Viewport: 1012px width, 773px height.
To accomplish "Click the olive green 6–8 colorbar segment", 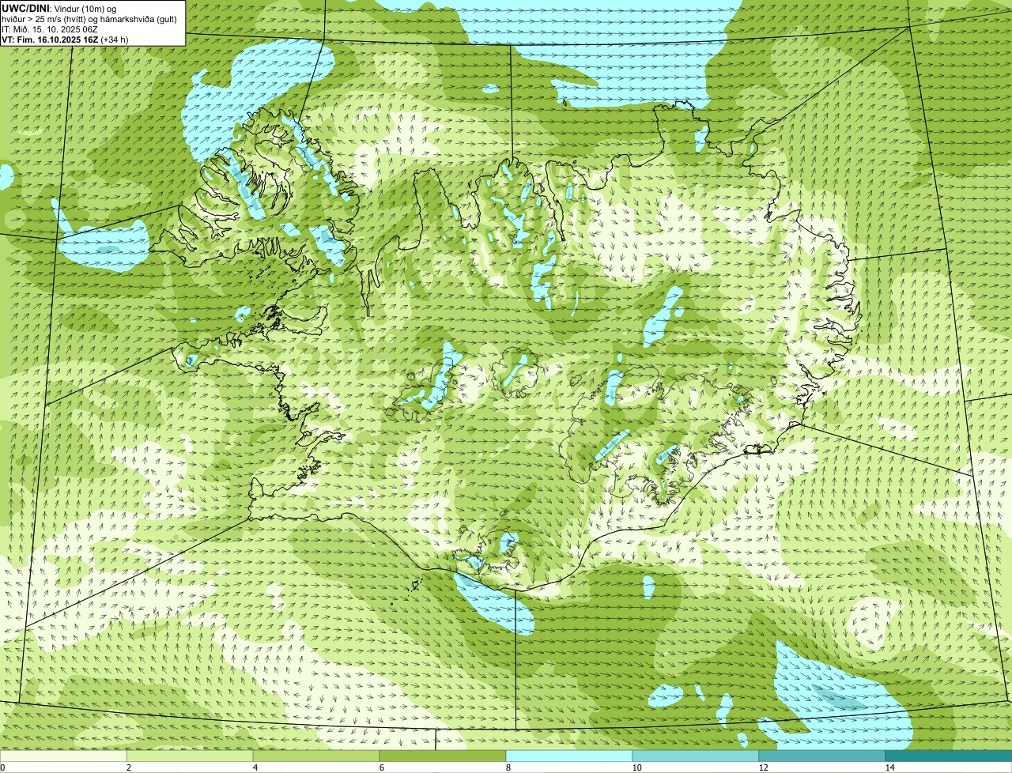I will pos(443,756).
